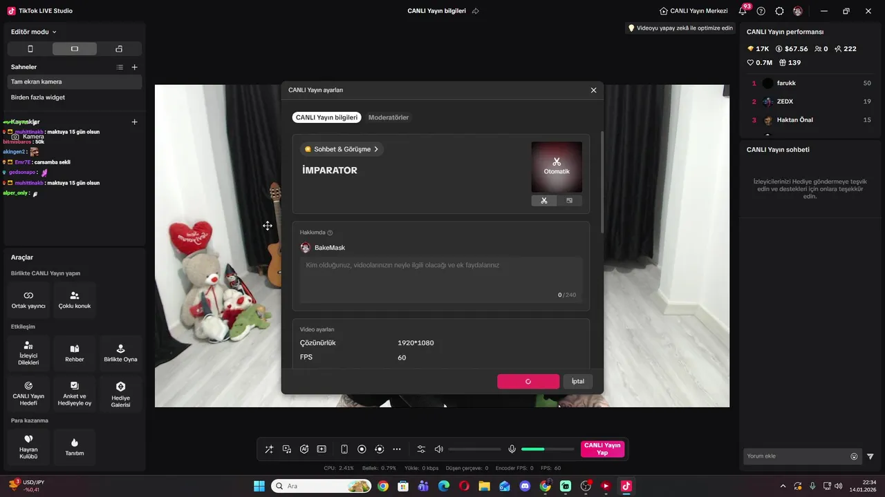Edit the İMPARATOR stream title
Screen dimensions: 885x497
pos(330,170)
